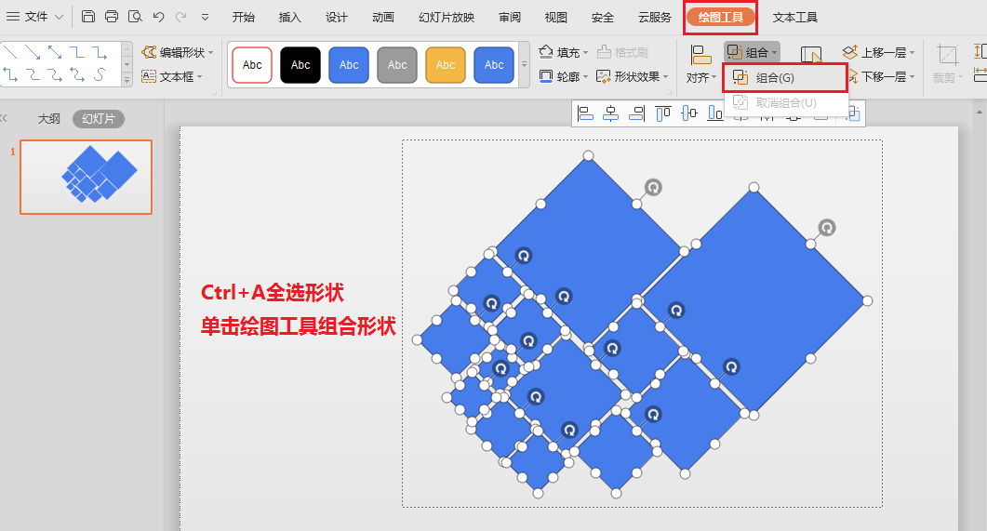Image resolution: width=987 pixels, height=531 pixels.
Task: Select the curved double-arrow connector shape
Action: [x=77, y=75]
